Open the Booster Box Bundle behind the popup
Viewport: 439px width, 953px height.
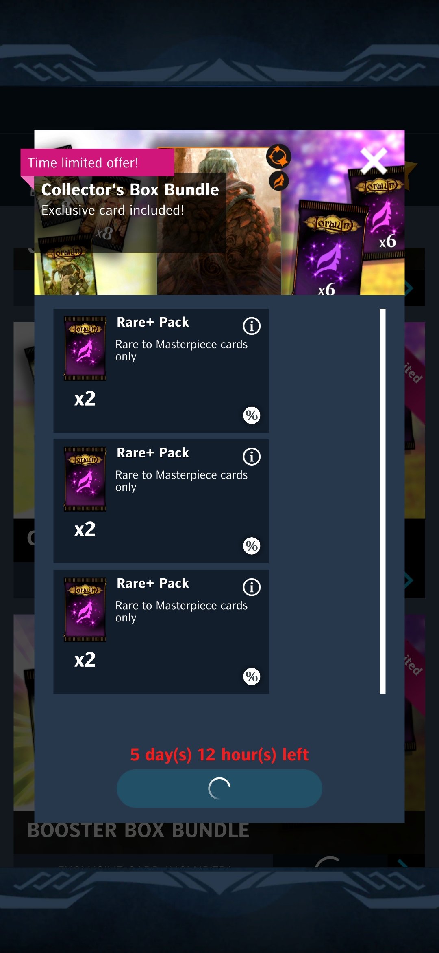click(x=138, y=831)
